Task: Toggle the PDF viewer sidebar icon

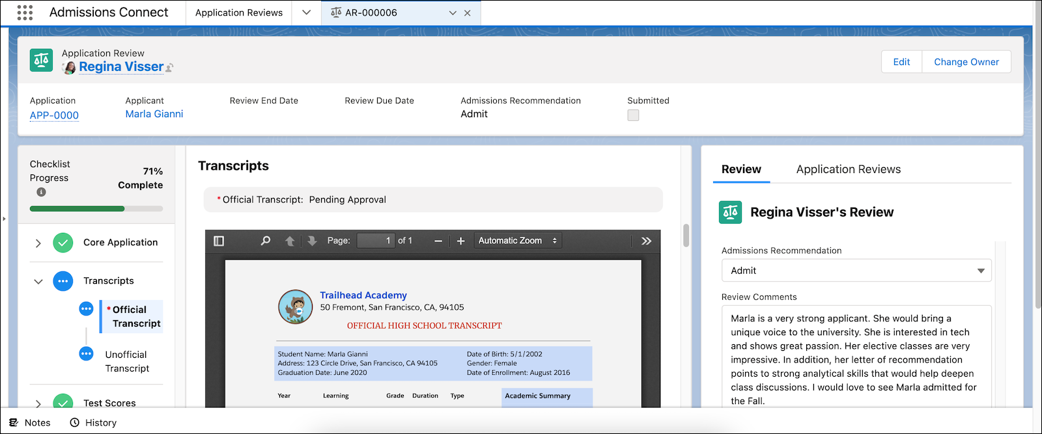Action: point(219,241)
